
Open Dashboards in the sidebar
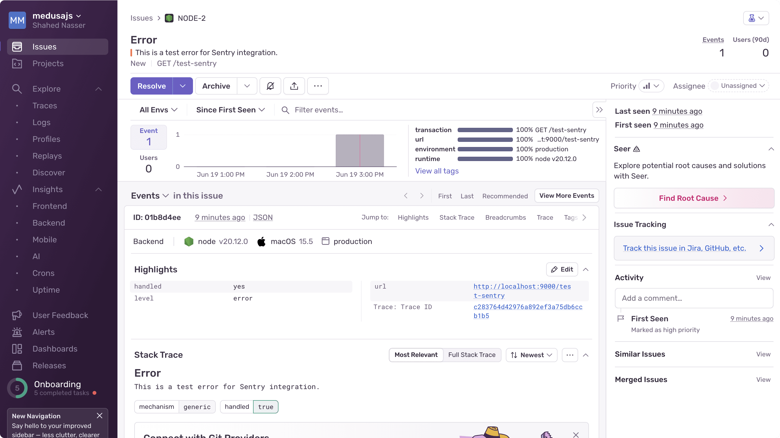55,349
